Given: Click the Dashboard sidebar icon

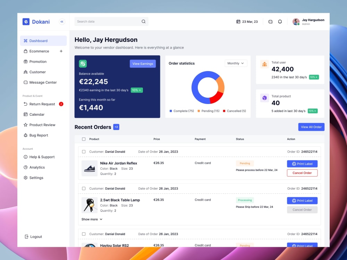Looking at the screenshot, I should point(25,41).
